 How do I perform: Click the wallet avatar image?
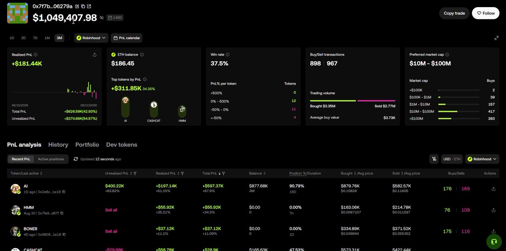click(17, 13)
